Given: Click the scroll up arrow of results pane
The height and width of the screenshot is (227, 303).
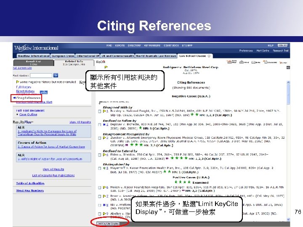Looking at the screenshot, I should [x=288, y=82].
